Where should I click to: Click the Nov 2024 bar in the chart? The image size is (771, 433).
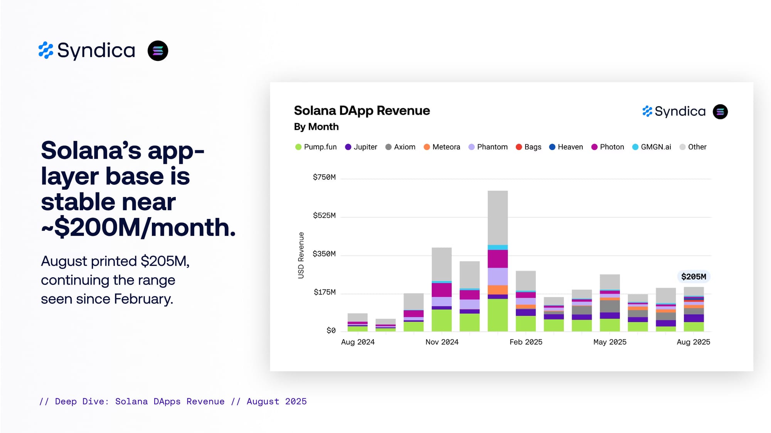coord(442,289)
